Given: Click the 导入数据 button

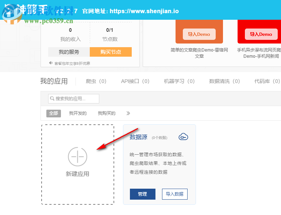Looking at the screenshot, I should click(175, 194).
